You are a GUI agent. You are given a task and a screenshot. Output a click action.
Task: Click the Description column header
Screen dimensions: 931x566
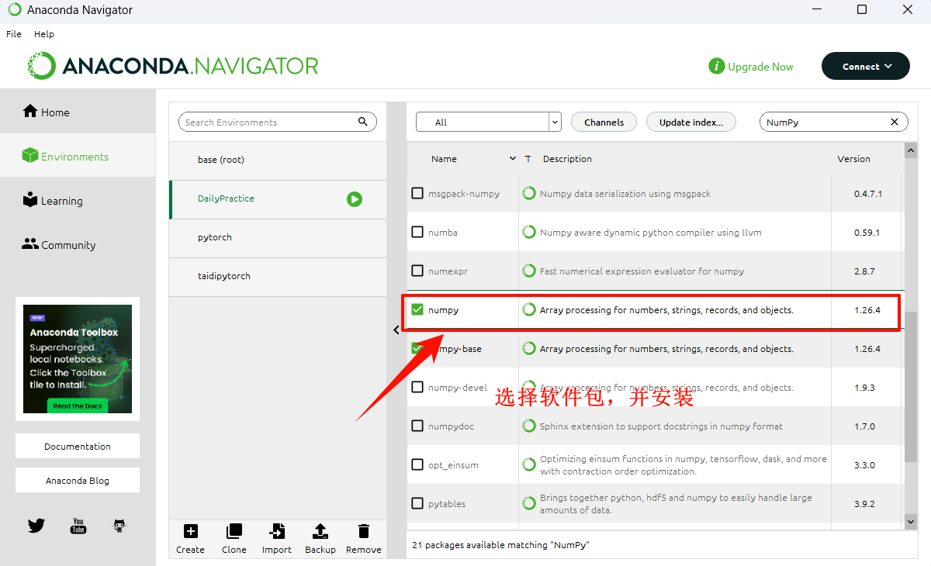point(567,159)
